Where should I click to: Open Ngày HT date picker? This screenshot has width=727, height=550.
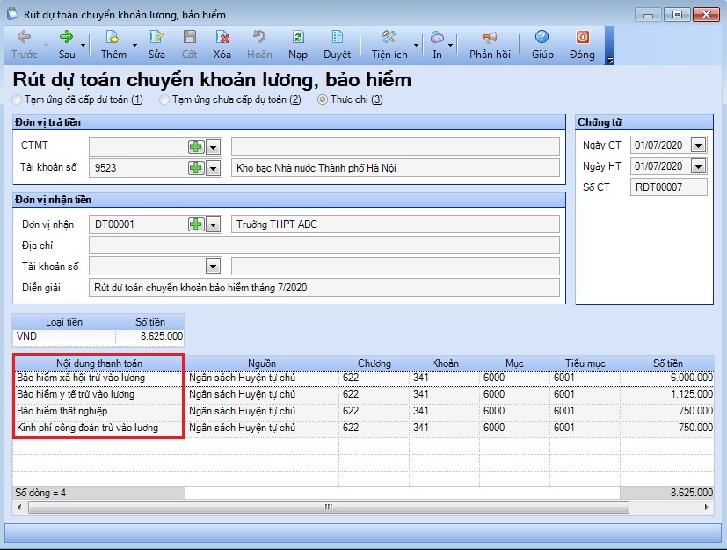(x=698, y=166)
